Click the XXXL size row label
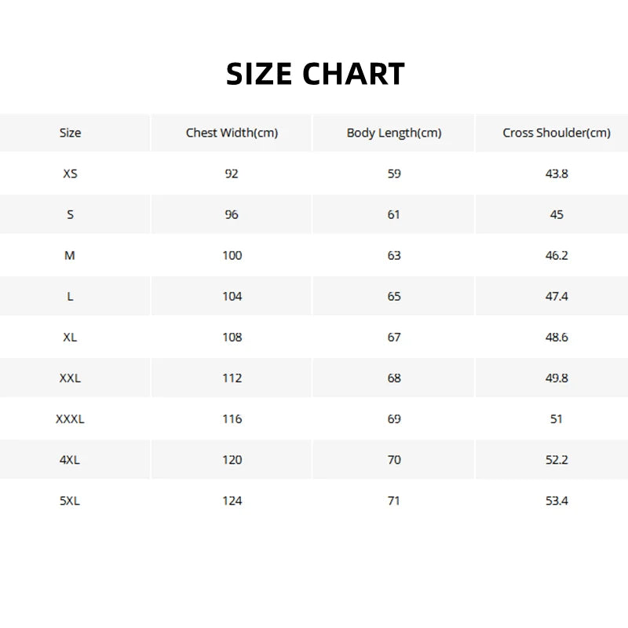This screenshot has height=628, width=628. (x=70, y=419)
